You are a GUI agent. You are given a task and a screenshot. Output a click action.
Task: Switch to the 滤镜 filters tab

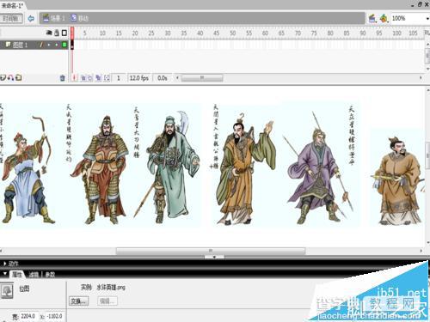pos(34,275)
